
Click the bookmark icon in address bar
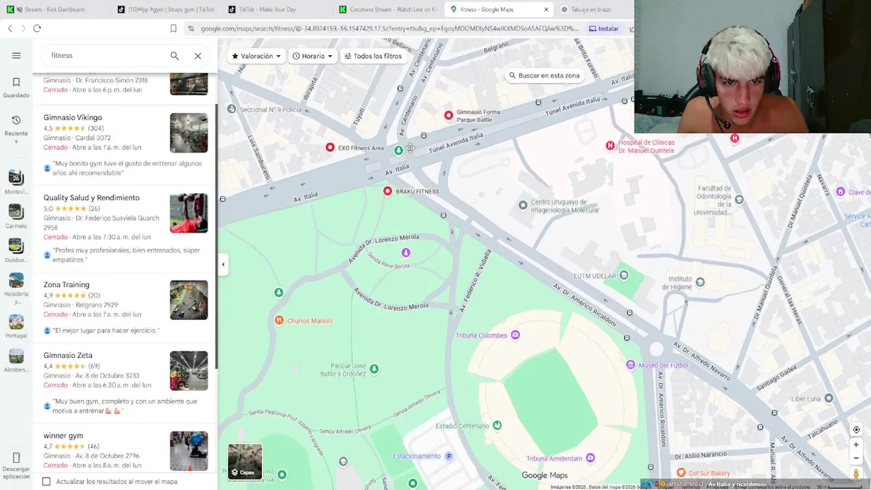pyautogui.click(x=174, y=29)
